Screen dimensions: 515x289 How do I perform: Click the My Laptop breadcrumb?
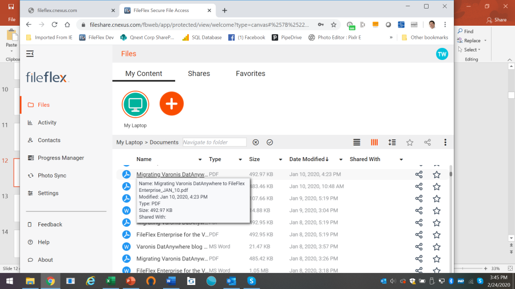(x=129, y=142)
